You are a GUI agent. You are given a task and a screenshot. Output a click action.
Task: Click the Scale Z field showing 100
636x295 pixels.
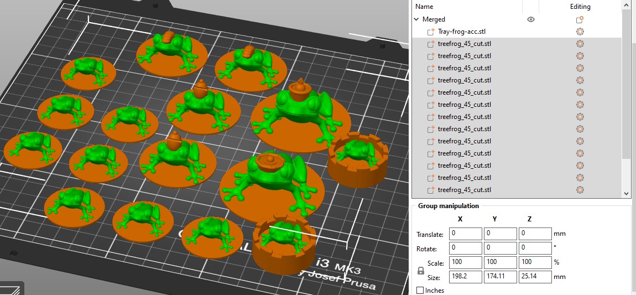535,262
